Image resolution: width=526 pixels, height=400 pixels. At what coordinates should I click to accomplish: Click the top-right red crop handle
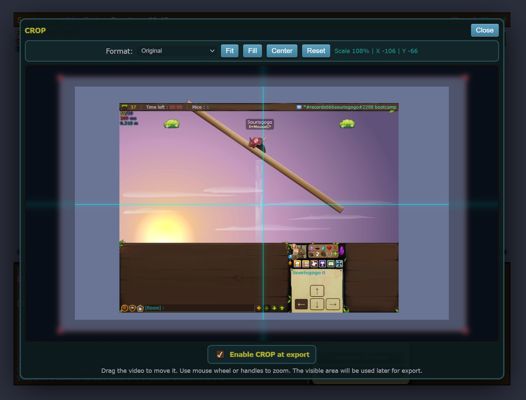pyautogui.click(x=465, y=78)
